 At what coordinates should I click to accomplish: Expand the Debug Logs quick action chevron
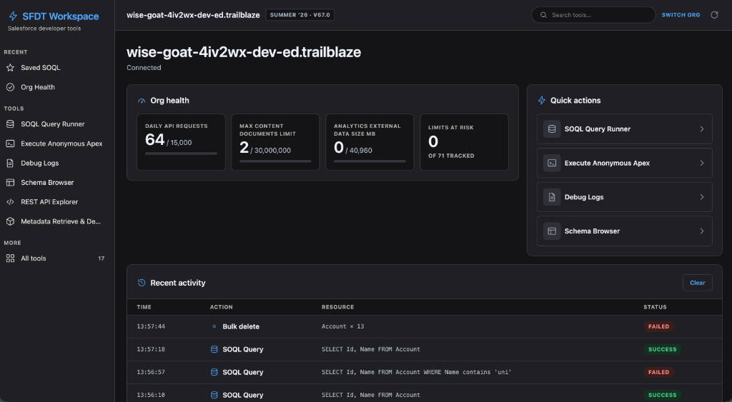(702, 197)
